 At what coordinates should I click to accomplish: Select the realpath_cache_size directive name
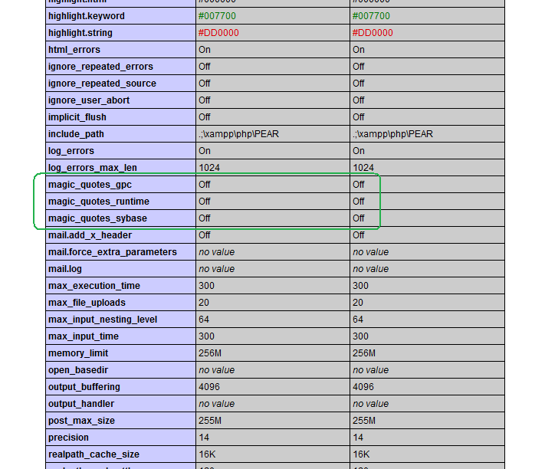click(94, 454)
